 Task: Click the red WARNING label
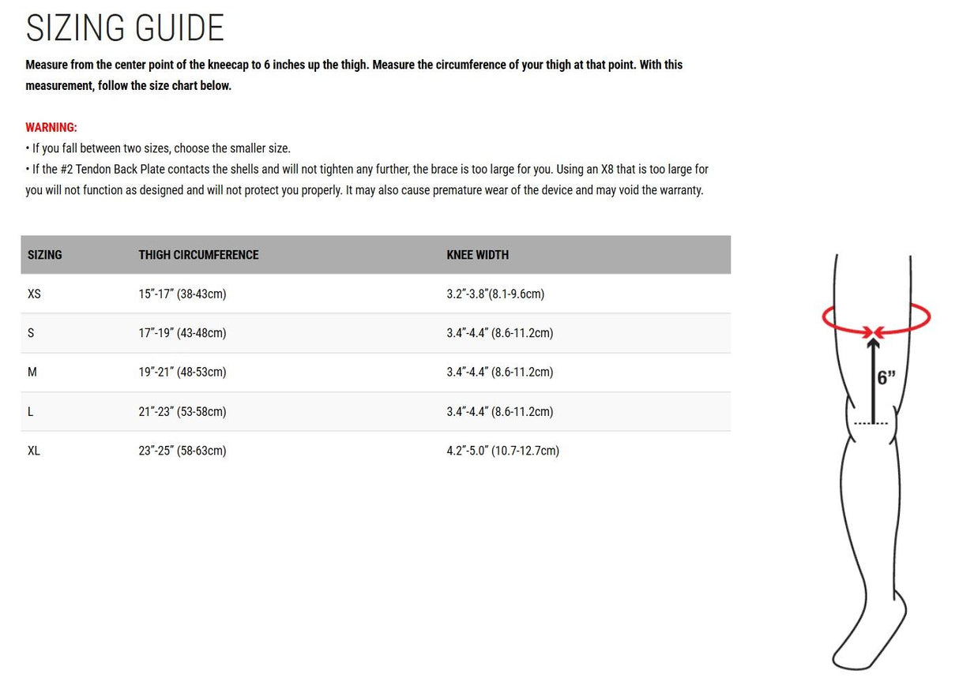[x=51, y=127]
